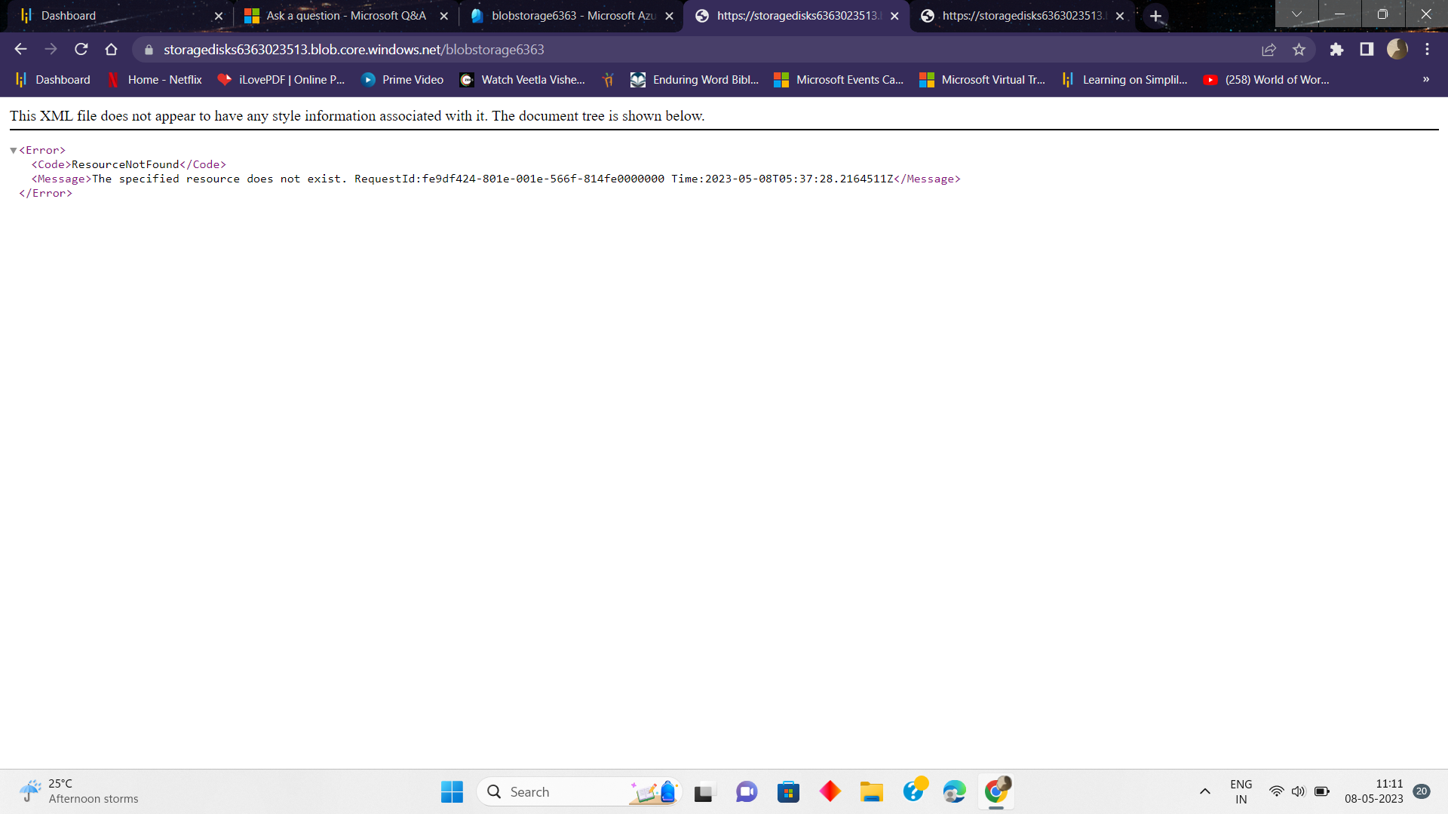Toggle the browser side panel icon

pos(1367,50)
